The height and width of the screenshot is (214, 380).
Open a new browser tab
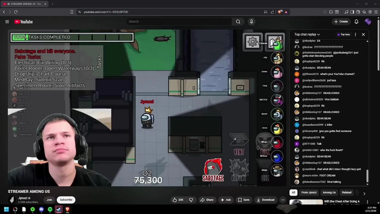[52, 4]
